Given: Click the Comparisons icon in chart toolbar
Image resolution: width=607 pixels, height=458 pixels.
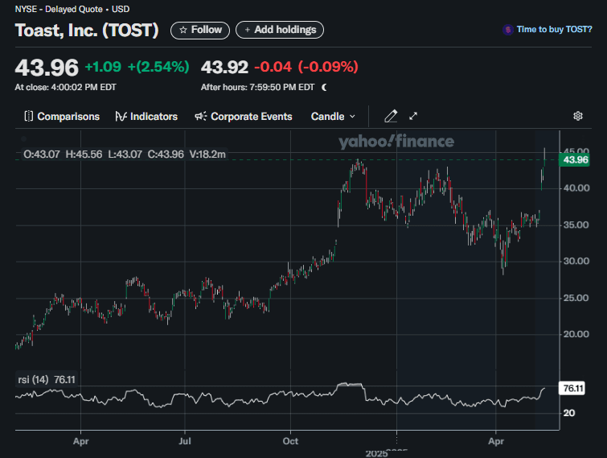Looking at the screenshot, I should (x=29, y=117).
